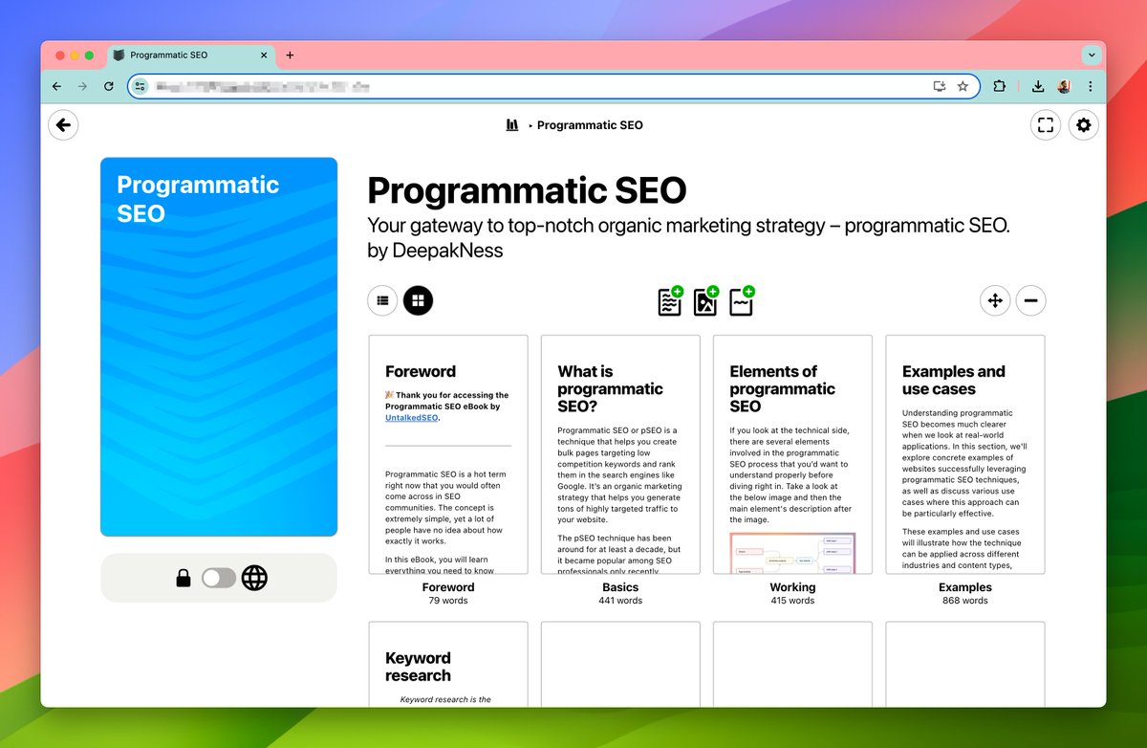Screen dimensions: 1147x748
Task: Click the 868 words count
Action: coord(965,601)
